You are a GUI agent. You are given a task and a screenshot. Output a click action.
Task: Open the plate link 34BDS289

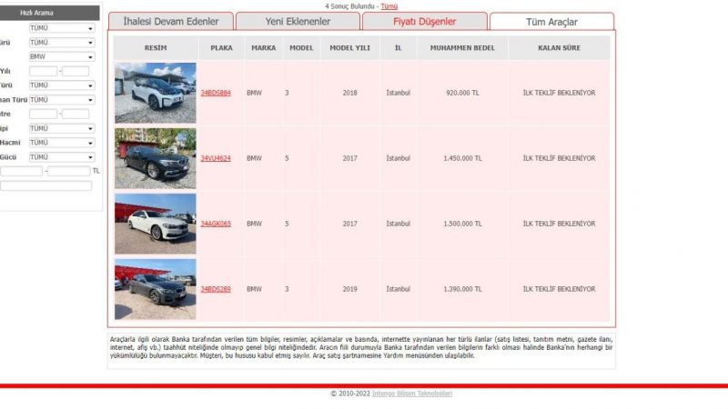pyautogui.click(x=216, y=289)
